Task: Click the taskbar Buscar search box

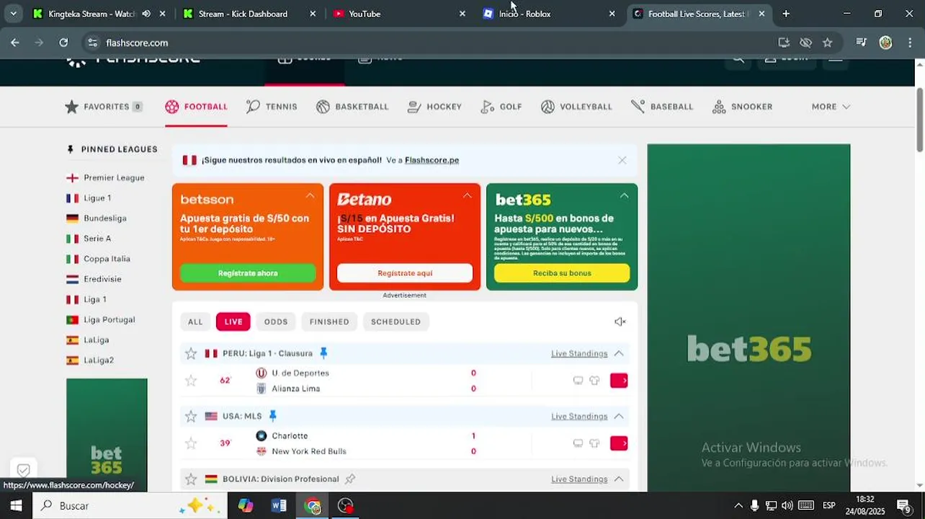Action: click(x=130, y=505)
